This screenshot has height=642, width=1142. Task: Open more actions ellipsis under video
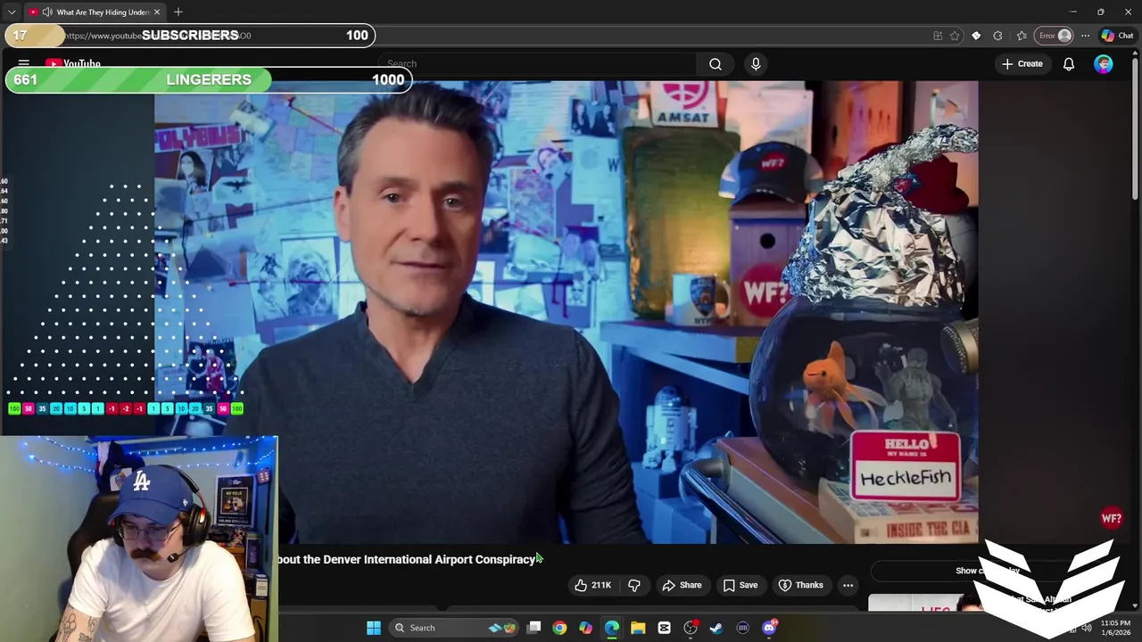[848, 585]
